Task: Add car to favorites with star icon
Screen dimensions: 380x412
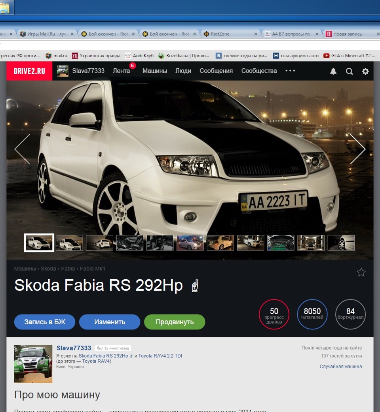Action: coord(361,272)
